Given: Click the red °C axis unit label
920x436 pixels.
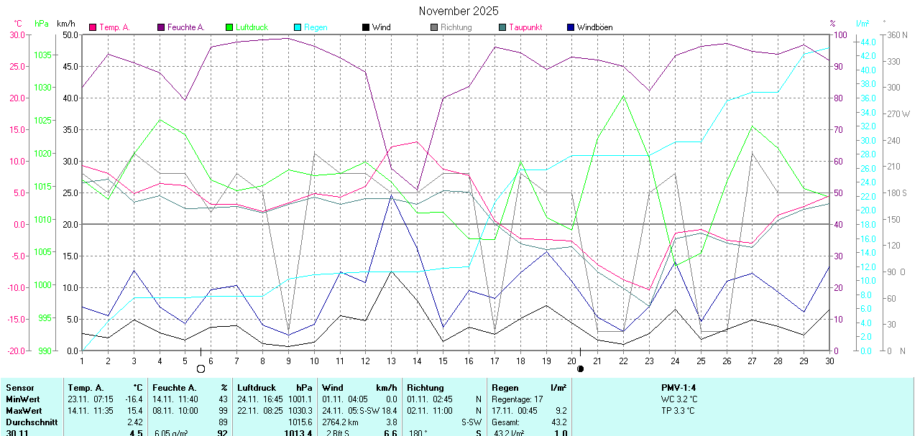Looking at the screenshot, I should [18, 24].
